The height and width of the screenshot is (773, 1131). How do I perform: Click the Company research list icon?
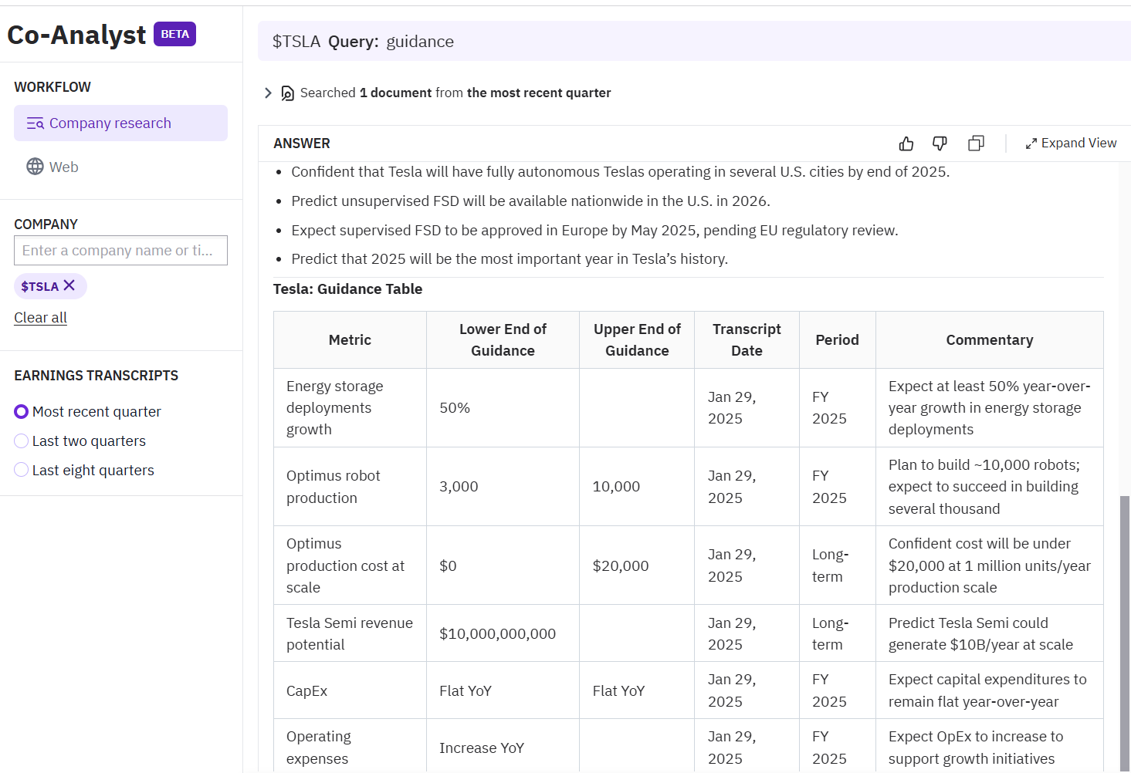click(x=35, y=123)
